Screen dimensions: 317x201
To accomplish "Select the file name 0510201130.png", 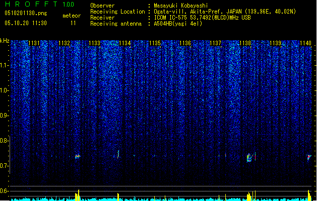I will pyautogui.click(x=26, y=14).
